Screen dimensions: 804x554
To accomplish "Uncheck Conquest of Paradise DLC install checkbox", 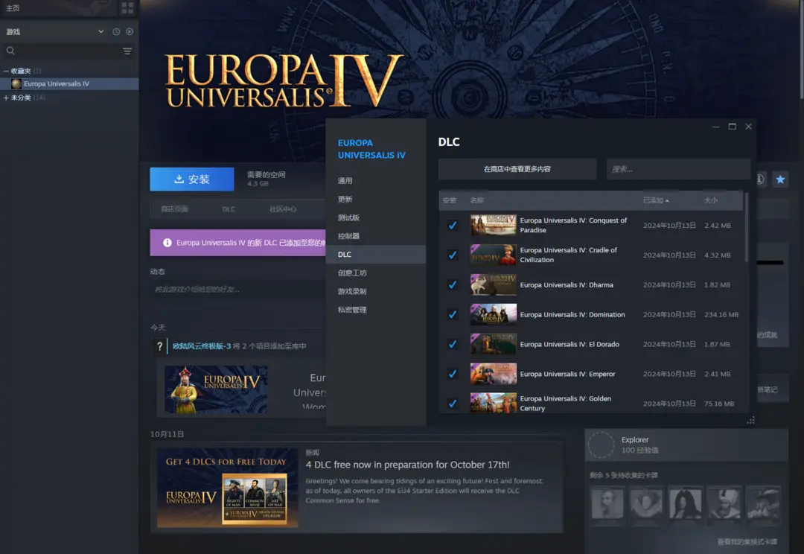I will tap(453, 225).
